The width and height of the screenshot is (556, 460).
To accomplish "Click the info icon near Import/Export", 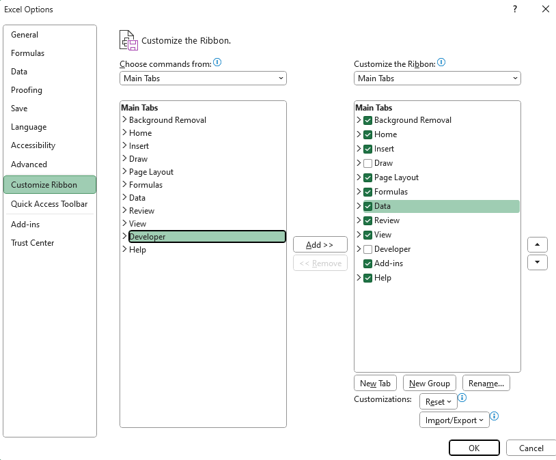I will [x=494, y=416].
